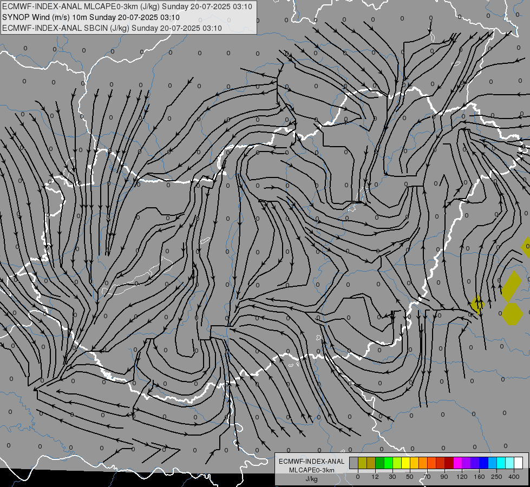Viewport: 530px width, 487px height.
Task: Select the white swatch ending the legend
Action: (x=518, y=463)
